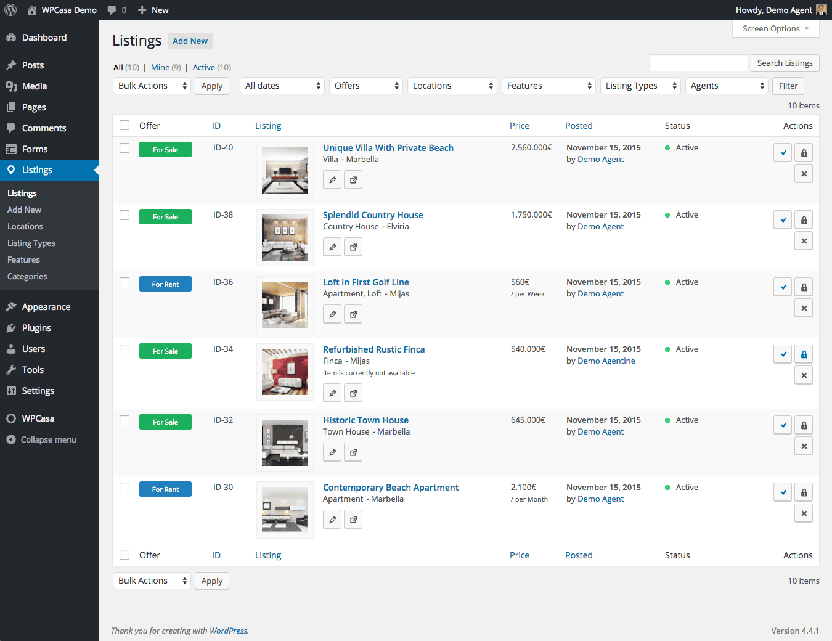Open the Screen Options panel
832x641 pixels.
pyautogui.click(x=775, y=28)
